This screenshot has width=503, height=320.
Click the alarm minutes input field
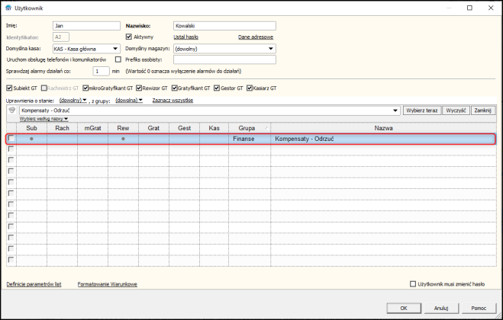click(101, 71)
